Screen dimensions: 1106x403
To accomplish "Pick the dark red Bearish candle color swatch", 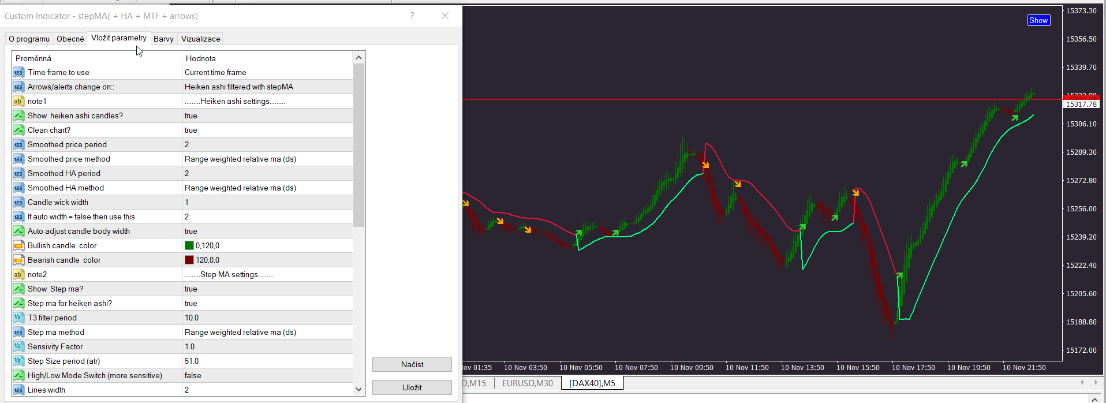I will coord(189,260).
